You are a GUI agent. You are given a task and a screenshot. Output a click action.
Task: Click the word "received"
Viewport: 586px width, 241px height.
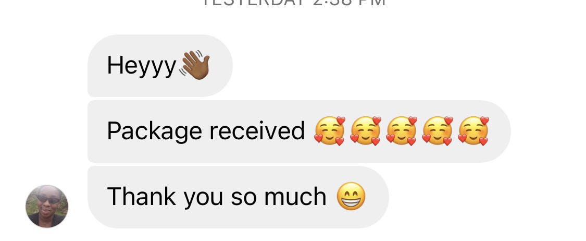click(x=257, y=131)
